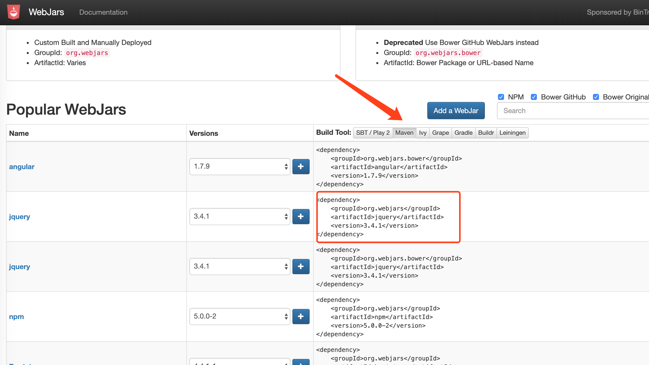Screen dimensions: 649x365
Task: Open the Documentation menu item
Action: (x=103, y=12)
